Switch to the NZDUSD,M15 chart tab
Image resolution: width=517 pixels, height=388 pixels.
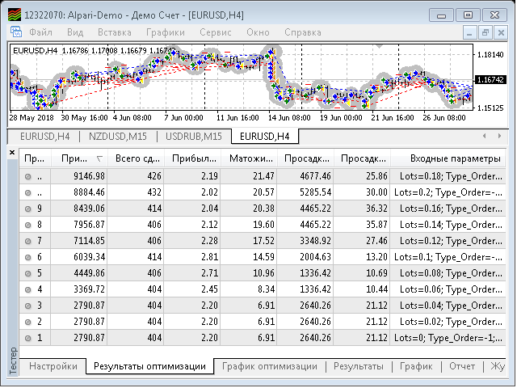(x=118, y=137)
